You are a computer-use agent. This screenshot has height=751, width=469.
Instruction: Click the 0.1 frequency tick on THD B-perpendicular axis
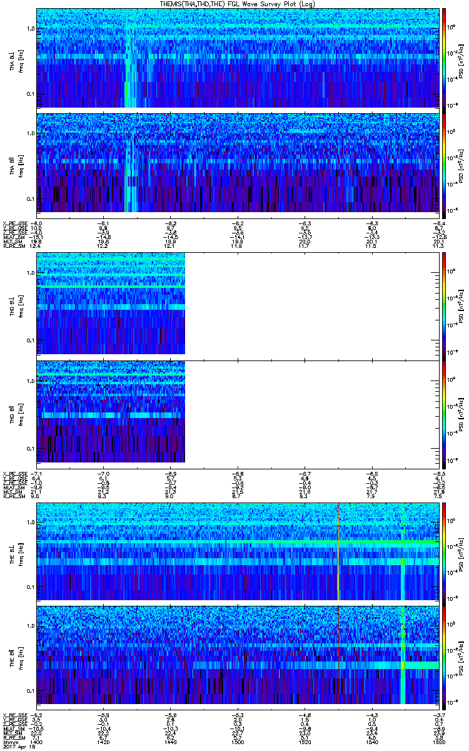pos(30,340)
